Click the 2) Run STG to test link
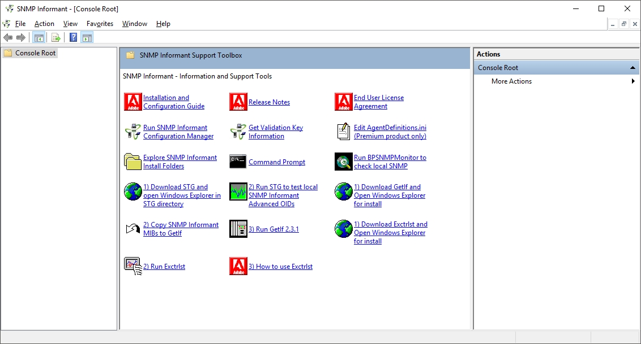 283,195
